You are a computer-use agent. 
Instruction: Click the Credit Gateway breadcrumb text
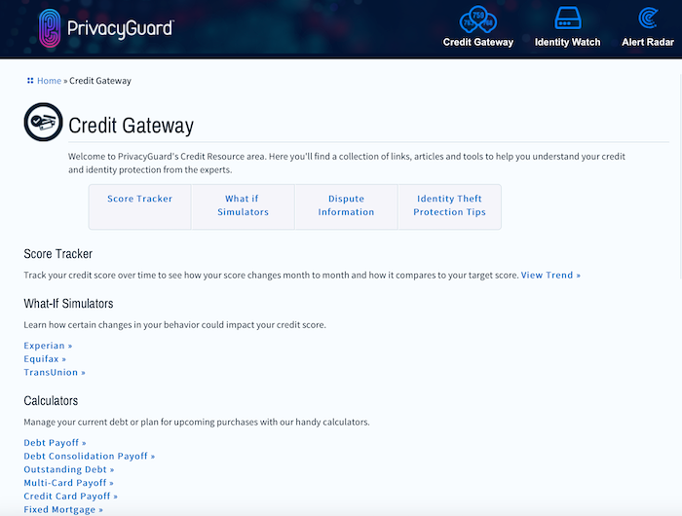(x=100, y=81)
